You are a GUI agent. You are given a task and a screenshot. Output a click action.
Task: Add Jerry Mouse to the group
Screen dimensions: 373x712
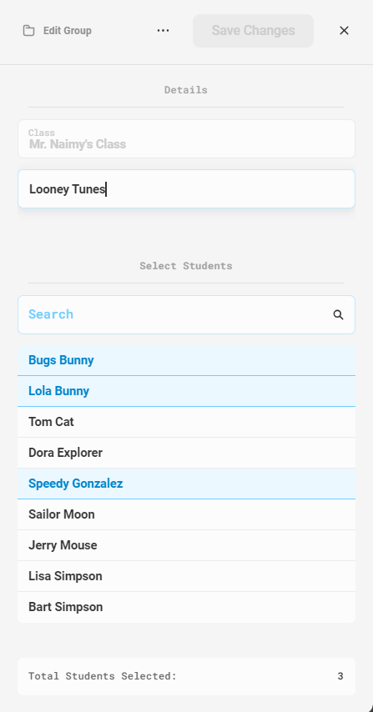186,546
